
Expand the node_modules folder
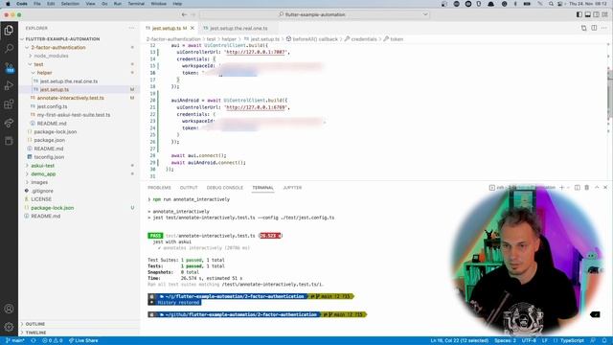point(30,56)
